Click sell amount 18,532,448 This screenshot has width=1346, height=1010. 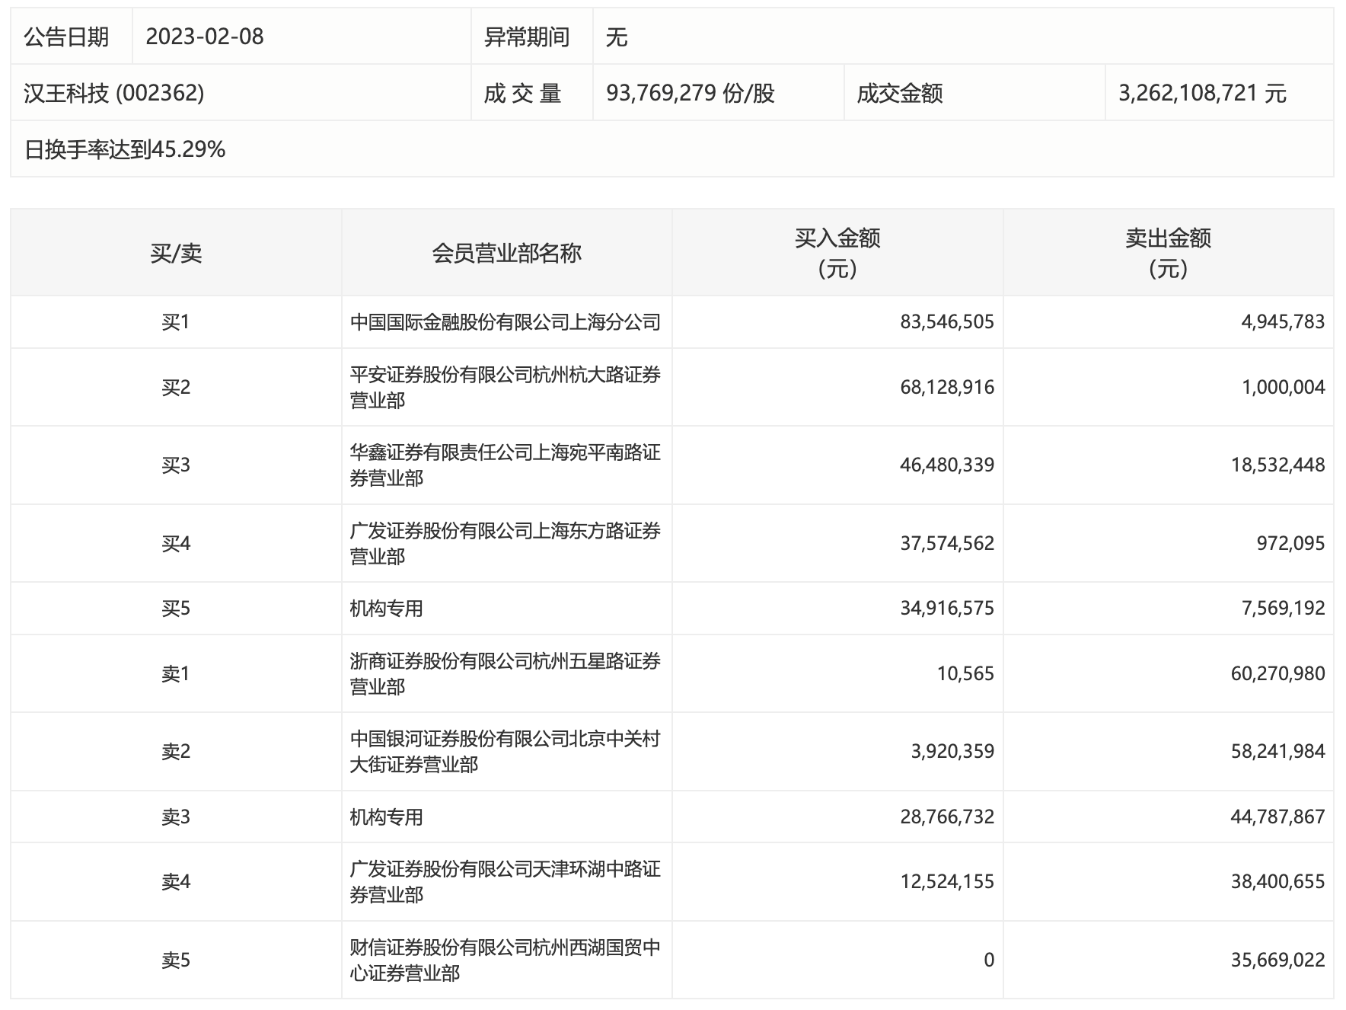(x=1278, y=465)
